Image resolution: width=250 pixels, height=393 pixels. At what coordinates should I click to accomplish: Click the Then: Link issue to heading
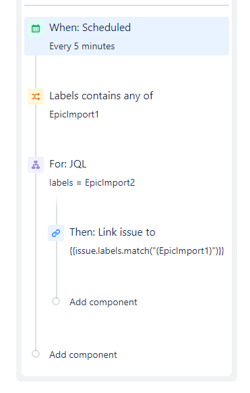coord(113,232)
